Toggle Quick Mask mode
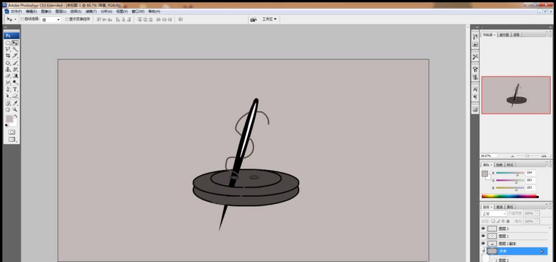556x262 pixels. (x=12, y=132)
